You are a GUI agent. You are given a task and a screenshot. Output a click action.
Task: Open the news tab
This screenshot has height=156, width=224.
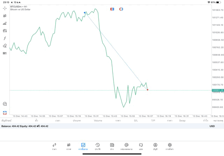(x=112, y=146)
